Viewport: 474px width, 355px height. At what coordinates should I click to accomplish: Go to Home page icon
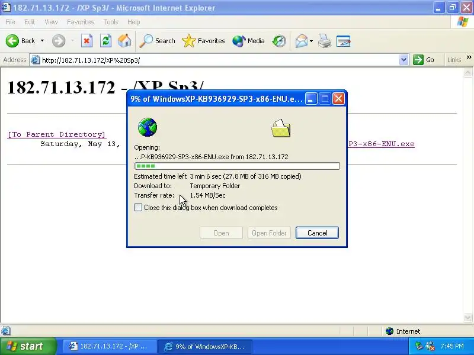(x=124, y=41)
